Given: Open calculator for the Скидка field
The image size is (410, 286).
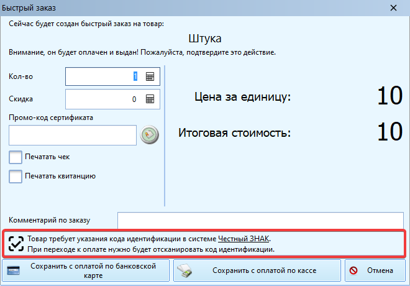Looking at the screenshot, I should coord(150,99).
